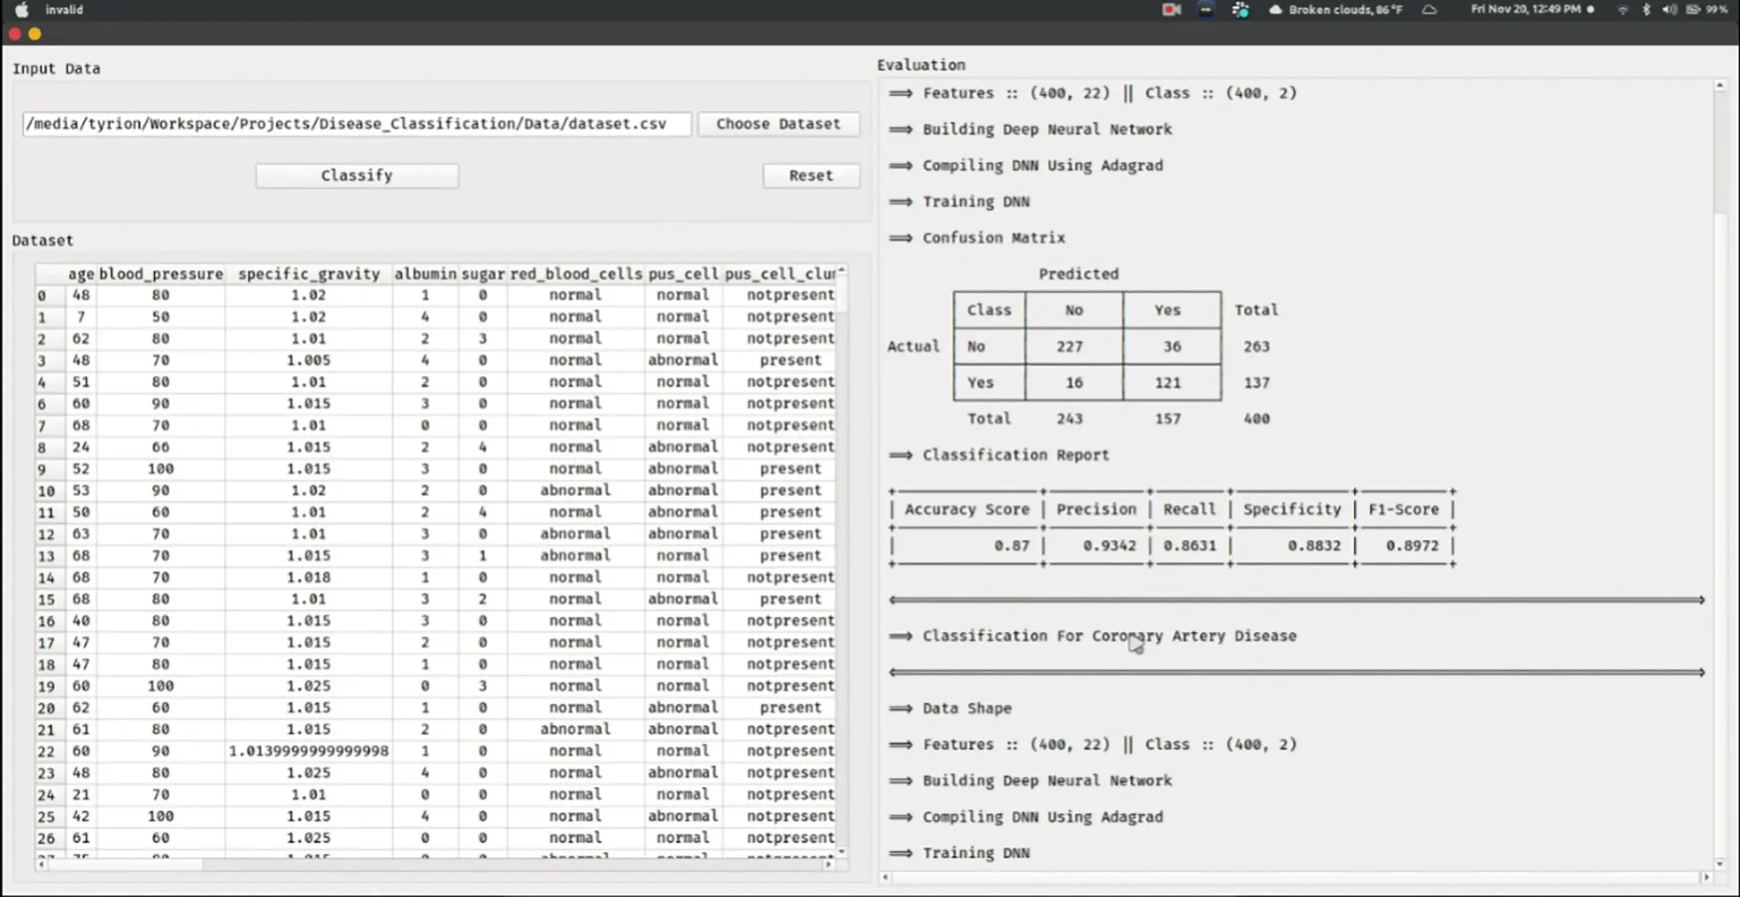Start classification with the Classify button
1740x897 pixels.
(356, 175)
